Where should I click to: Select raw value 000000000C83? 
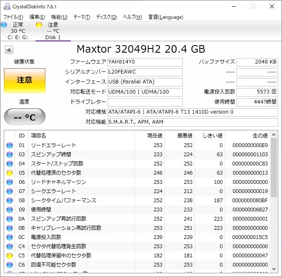[250, 164]
